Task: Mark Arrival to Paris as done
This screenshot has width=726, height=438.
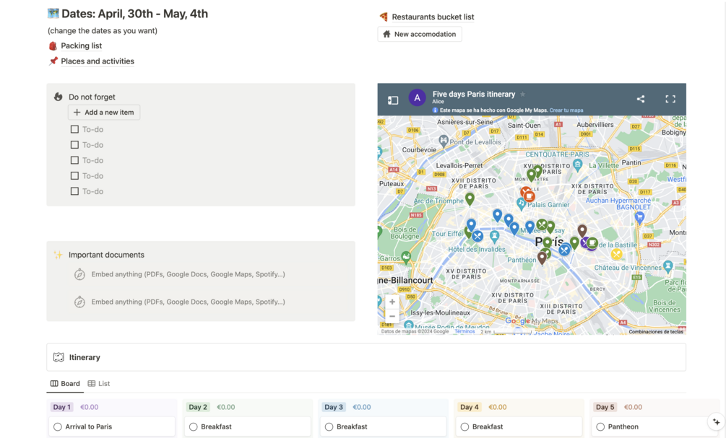Action: click(58, 426)
